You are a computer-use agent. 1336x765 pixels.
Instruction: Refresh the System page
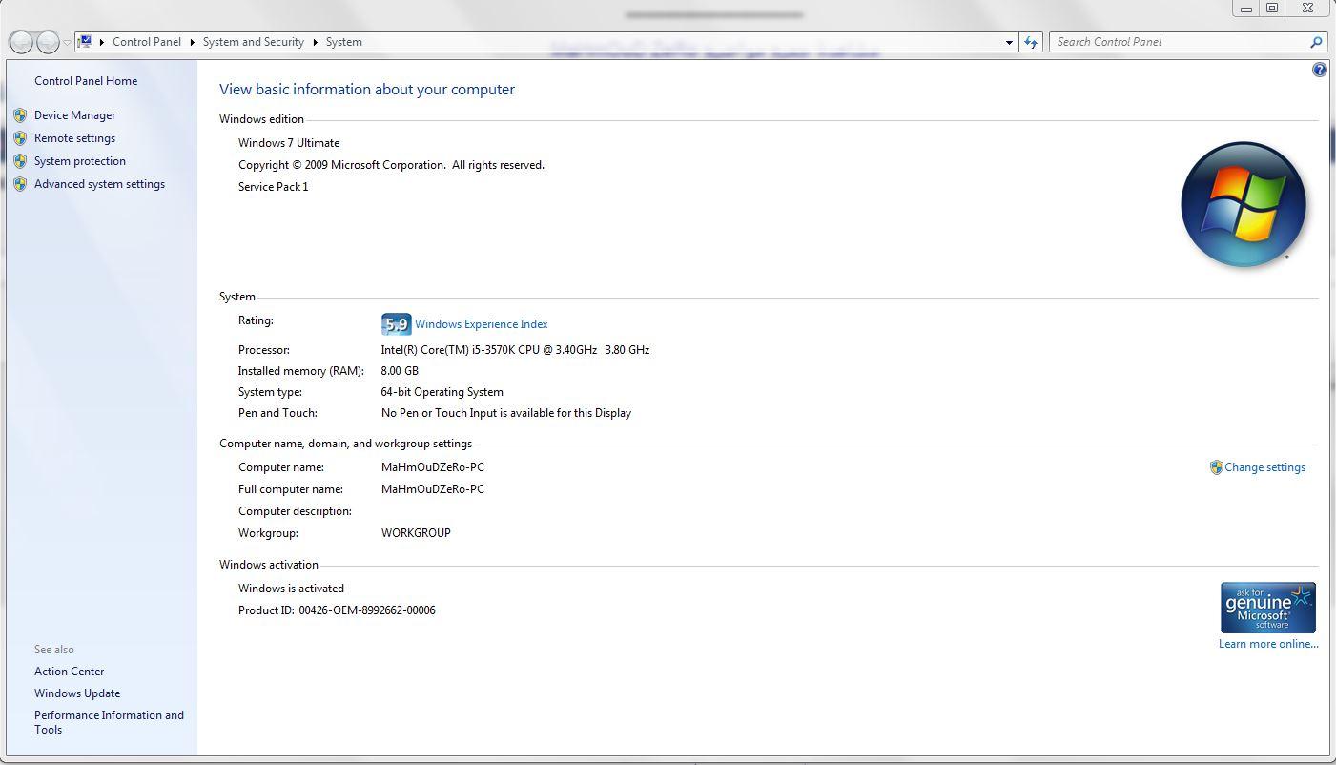1030,42
